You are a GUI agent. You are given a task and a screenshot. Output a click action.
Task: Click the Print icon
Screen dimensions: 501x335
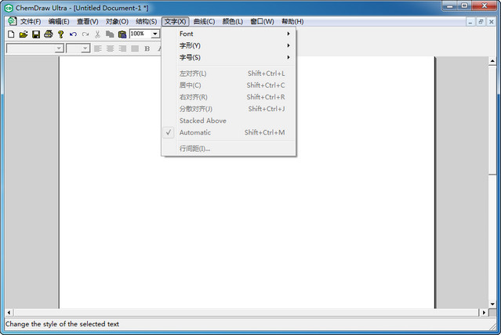pos(49,34)
